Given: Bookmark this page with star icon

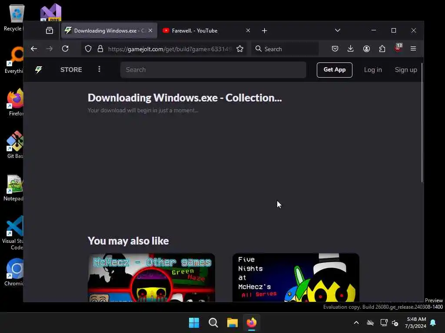Looking at the screenshot, I should [240, 49].
